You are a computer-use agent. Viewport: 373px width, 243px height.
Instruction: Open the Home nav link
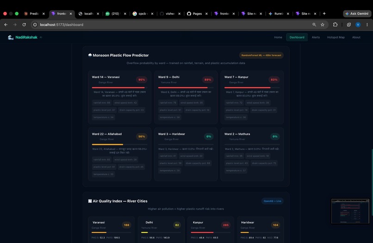[x=278, y=38]
